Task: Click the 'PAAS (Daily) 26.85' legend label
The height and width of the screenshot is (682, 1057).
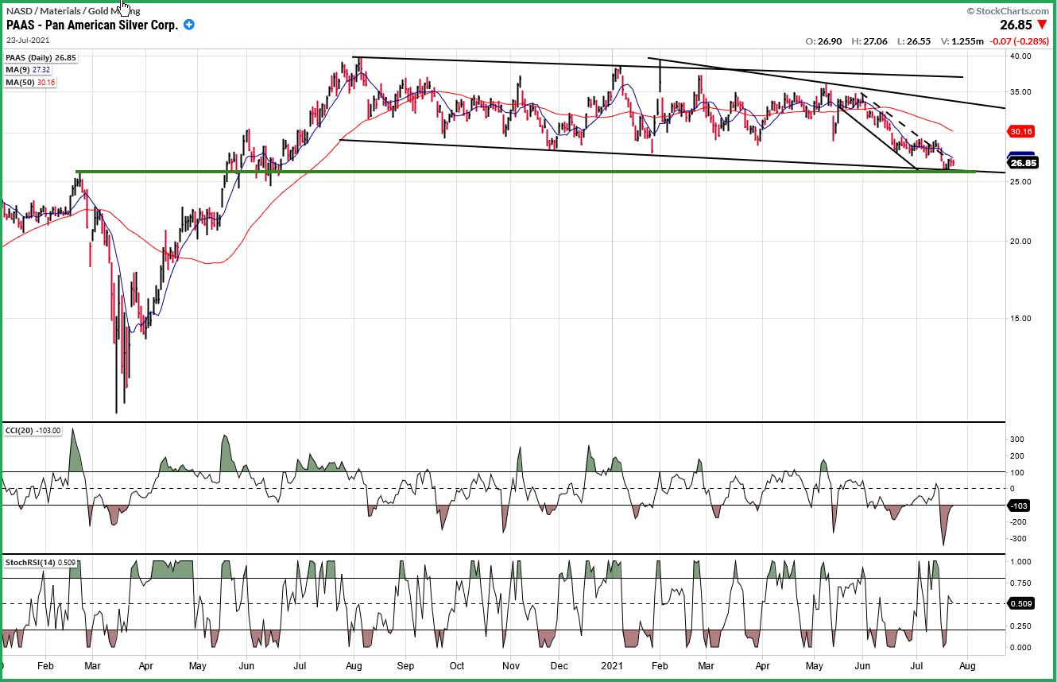Action: pyautogui.click(x=41, y=58)
